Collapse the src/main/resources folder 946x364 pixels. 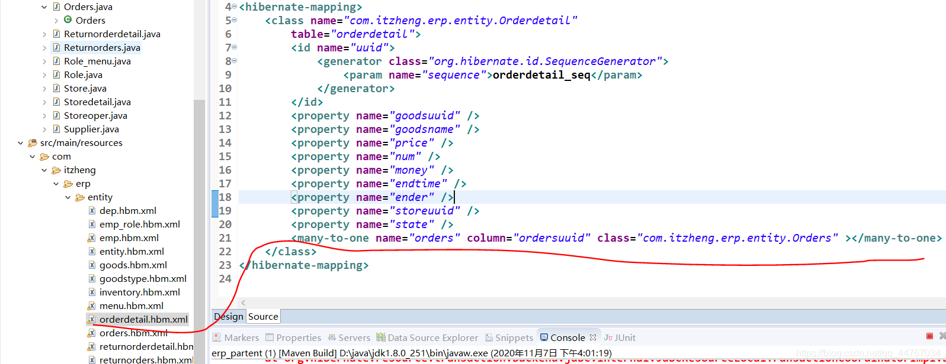(x=21, y=143)
